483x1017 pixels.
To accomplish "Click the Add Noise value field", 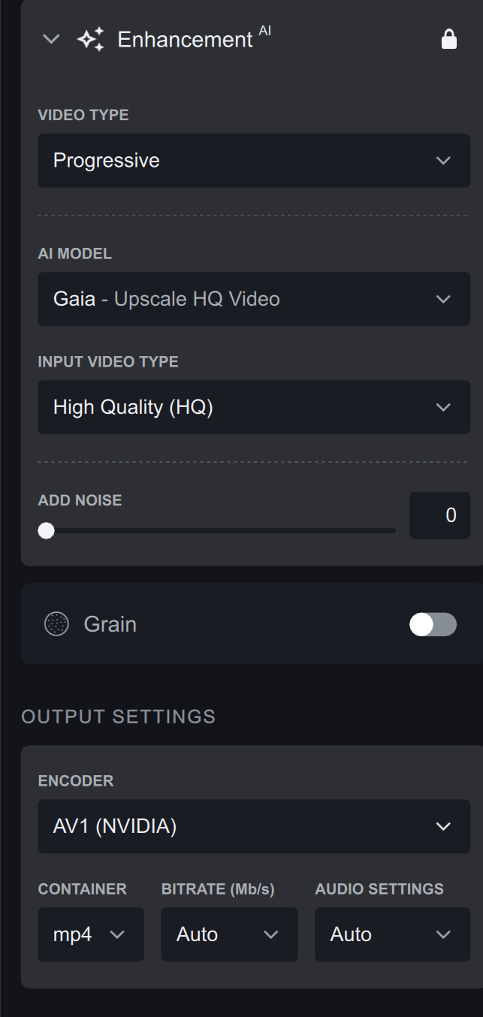I will 439,515.
